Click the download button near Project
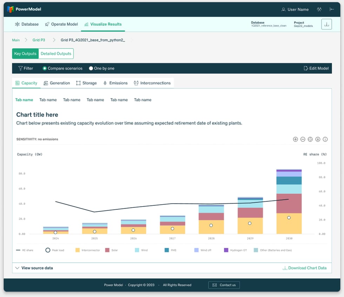The height and width of the screenshot is (297, 344). pyautogui.click(x=326, y=24)
